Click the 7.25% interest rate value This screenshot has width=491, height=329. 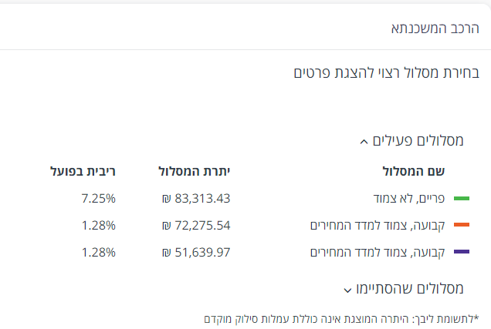point(98,199)
